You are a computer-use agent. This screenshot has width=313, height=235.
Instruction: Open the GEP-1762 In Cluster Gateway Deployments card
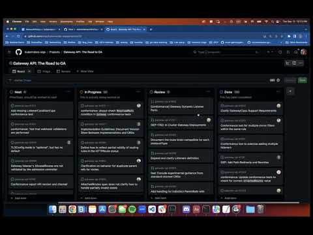(181, 123)
